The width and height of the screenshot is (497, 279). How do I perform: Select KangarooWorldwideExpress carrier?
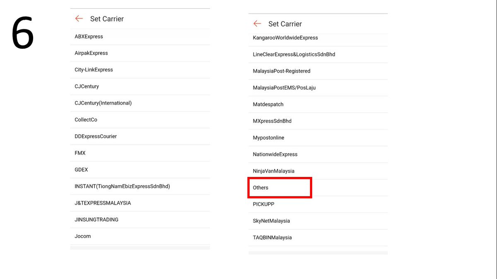(318, 38)
